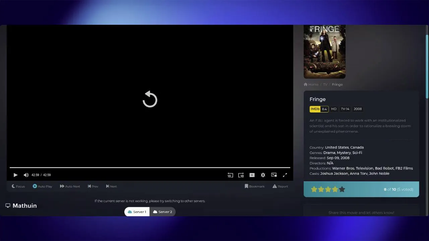Bookmark this show
This screenshot has width=429, height=241.
tap(255, 186)
